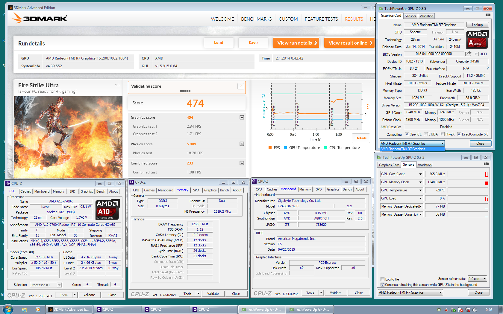Toggle the CUDA computing checkbox

[426, 134]
